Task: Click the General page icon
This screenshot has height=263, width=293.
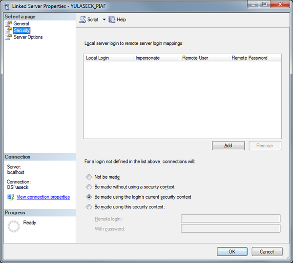Action: (8, 24)
